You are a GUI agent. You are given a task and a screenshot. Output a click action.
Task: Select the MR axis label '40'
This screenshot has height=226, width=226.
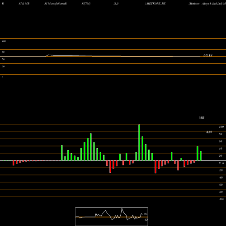[x=221, y=149]
